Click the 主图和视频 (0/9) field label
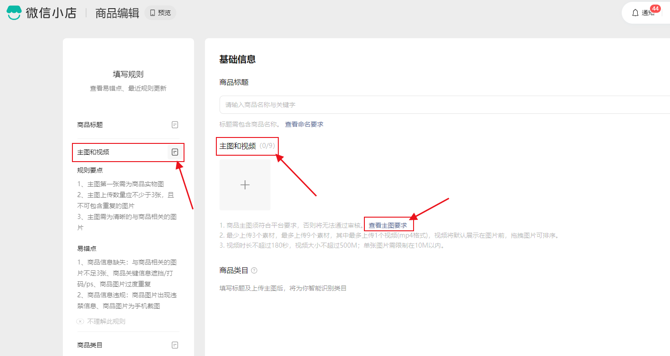Viewport: 670px width, 356px height. coord(247,146)
